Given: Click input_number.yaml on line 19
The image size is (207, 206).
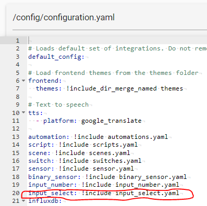Looking at the screenshot, I should click(147, 185).
